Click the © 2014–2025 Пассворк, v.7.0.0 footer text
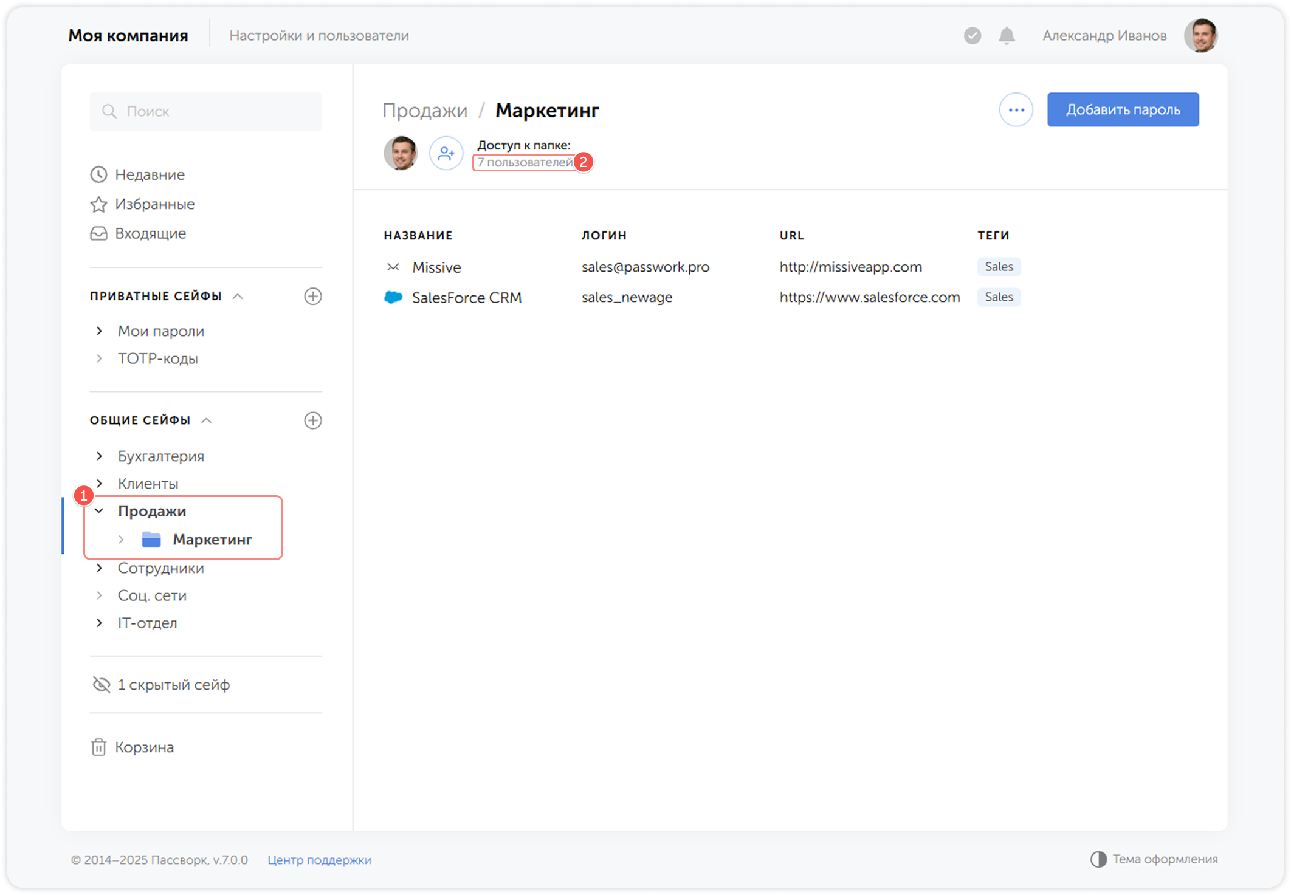1291x895 pixels. (x=159, y=860)
